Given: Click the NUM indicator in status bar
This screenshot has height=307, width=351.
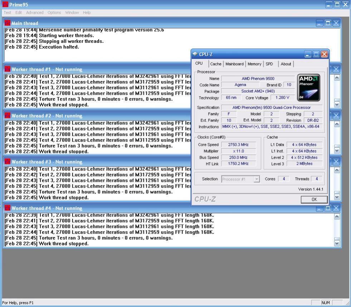Looking at the screenshot, I should (x=326, y=303).
